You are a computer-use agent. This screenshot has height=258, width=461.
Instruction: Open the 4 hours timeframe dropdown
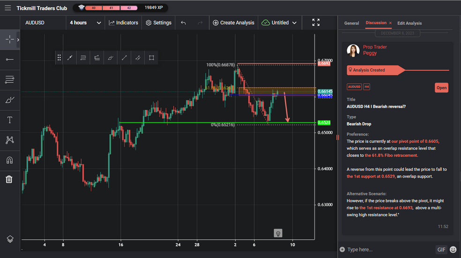(85, 22)
